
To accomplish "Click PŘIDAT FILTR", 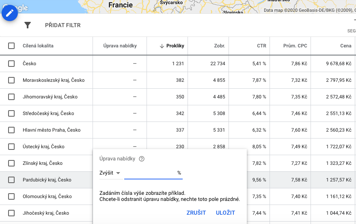I will pos(63,25).
